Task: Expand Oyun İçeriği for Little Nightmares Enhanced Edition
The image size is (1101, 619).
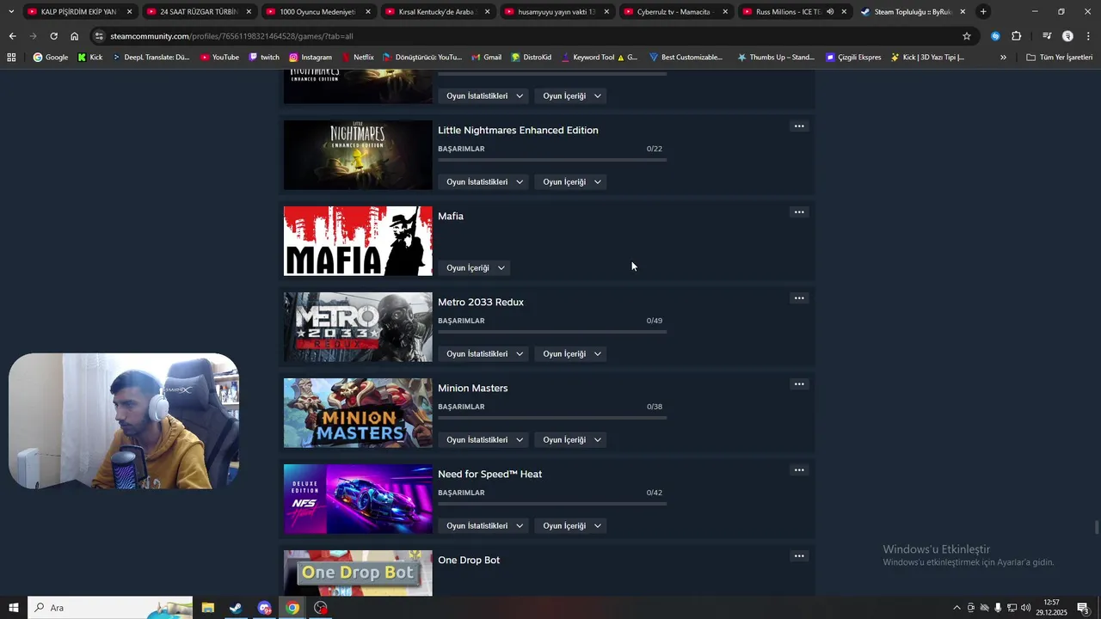Action: (572, 182)
